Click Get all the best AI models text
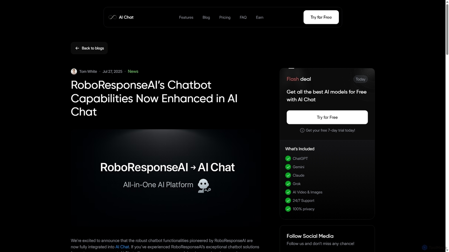The height and width of the screenshot is (252, 449). click(x=327, y=96)
